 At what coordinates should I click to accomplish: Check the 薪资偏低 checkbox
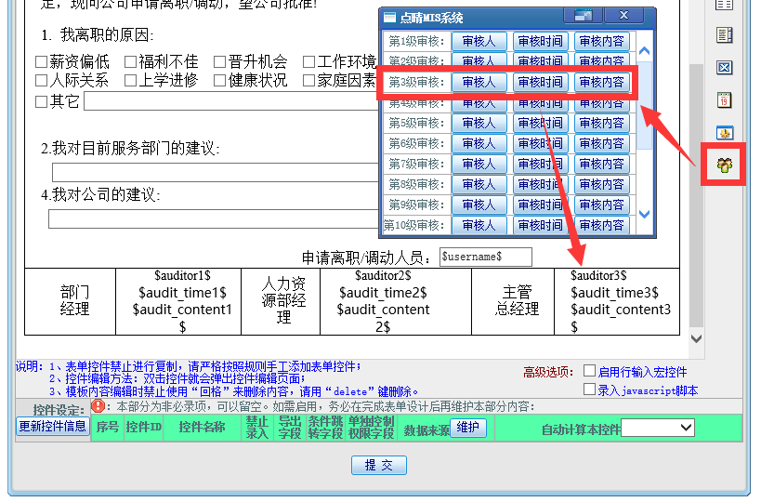[x=41, y=62]
